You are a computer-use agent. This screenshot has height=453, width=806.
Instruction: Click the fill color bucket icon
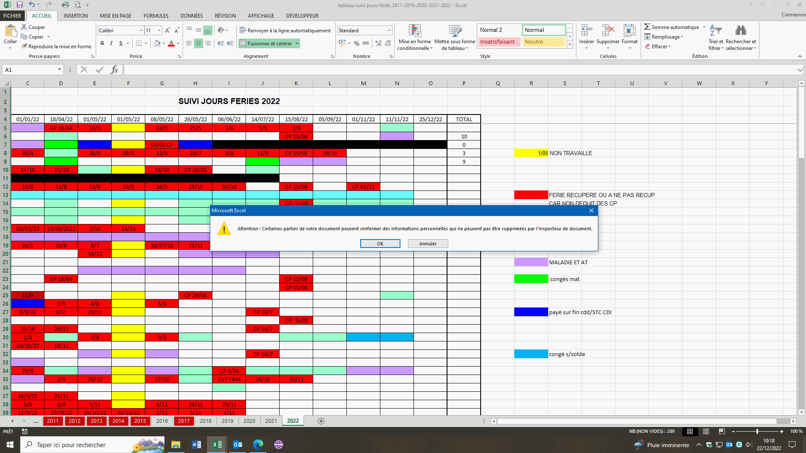[157, 43]
